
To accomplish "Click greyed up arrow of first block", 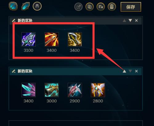I will tap(124, 21).
